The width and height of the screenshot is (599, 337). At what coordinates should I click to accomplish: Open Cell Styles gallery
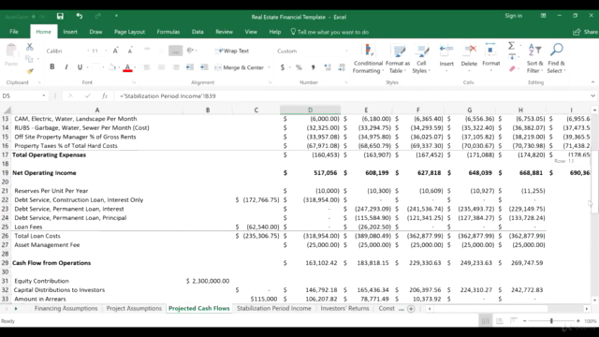[x=421, y=58]
